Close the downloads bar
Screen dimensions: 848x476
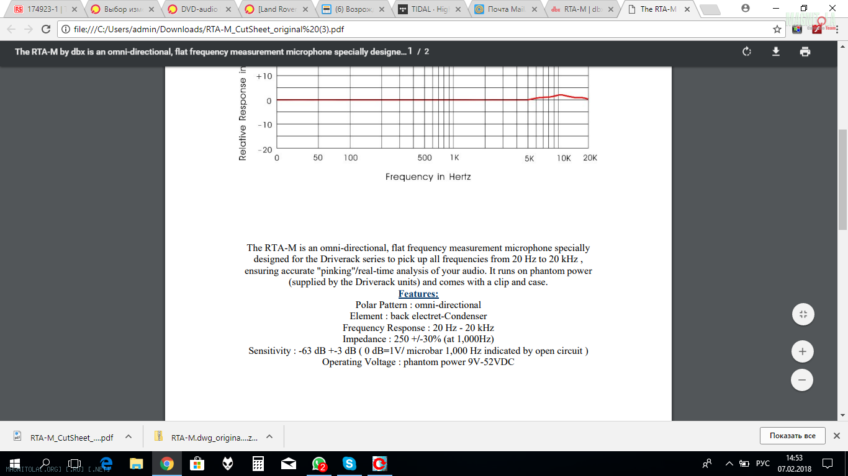(x=837, y=436)
